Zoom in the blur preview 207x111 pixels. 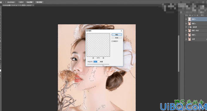click(x=103, y=58)
